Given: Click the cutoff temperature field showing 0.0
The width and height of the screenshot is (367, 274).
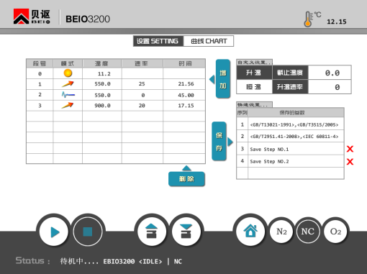Looking at the screenshot, I should coord(330,73).
